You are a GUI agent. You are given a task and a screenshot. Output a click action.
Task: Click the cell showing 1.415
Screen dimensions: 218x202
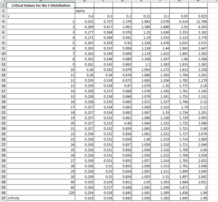click(160, 54)
